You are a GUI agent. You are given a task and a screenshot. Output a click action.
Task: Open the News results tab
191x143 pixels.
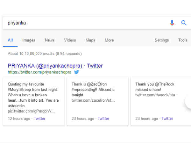[50, 40]
